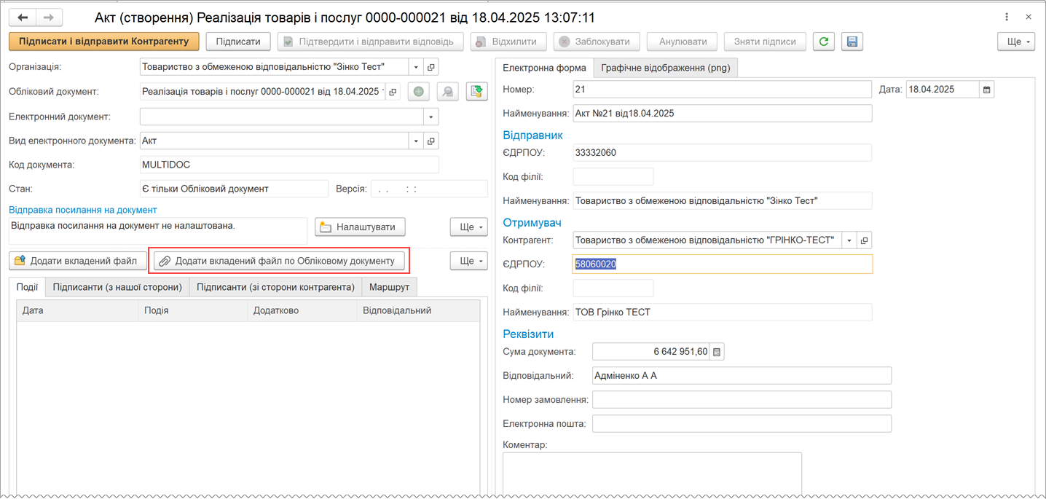Click the green round icon after Обліковий документ
Image resolution: width=1046 pixels, height=499 pixels.
click(418, 92)
